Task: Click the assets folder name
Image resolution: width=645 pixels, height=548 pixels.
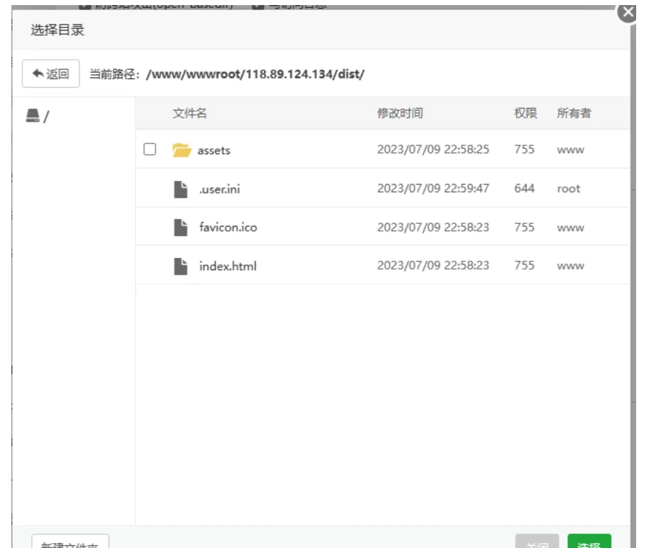Action: (214, 150)
